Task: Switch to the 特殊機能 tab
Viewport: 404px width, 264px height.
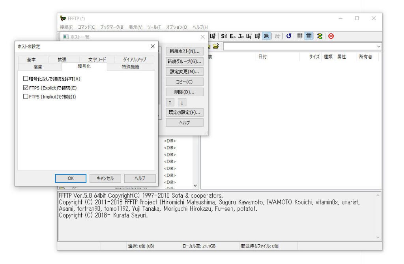Action: [130, 67]
